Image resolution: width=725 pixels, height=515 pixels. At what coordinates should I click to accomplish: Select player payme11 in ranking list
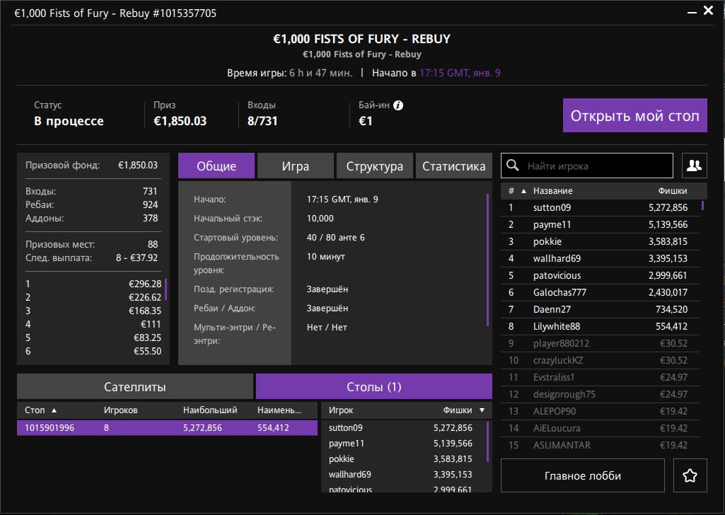(600, 225)
